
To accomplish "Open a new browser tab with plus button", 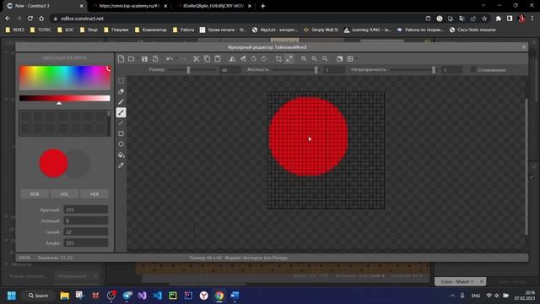I will tap(262, 6).
